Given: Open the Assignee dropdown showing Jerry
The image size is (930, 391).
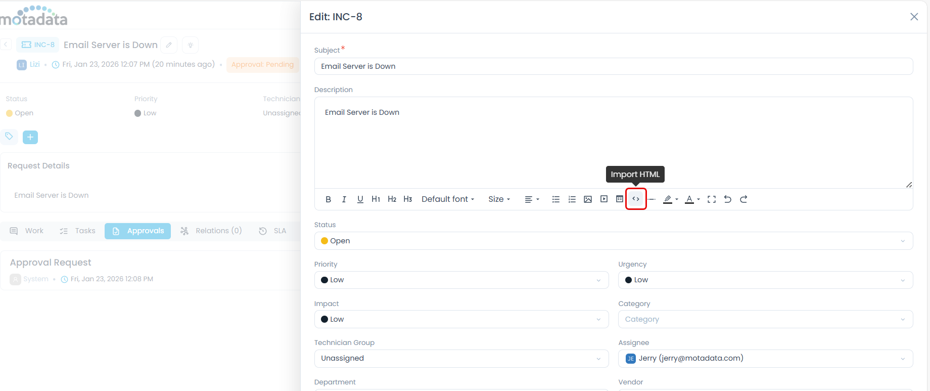Looking at the screenshot, I should point(765,358).
